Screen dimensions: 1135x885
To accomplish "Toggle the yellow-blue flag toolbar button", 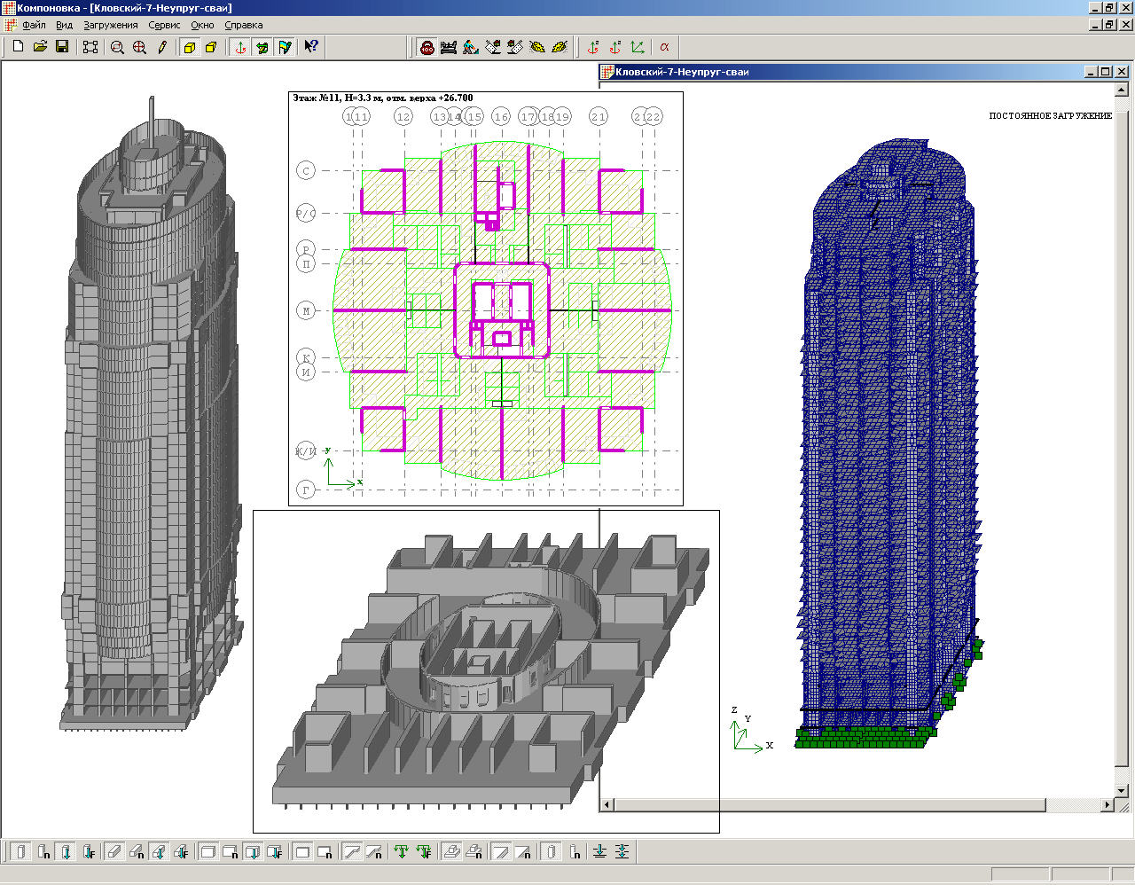I will (285, 47).
